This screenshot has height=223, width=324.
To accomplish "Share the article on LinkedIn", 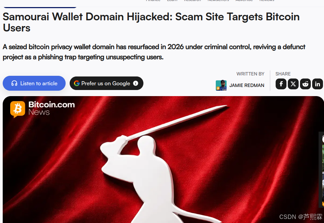I will tap(318, 84).
